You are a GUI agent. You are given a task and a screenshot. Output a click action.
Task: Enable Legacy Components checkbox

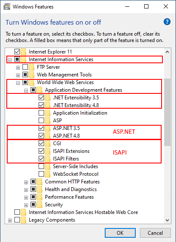tap(17, 219)
